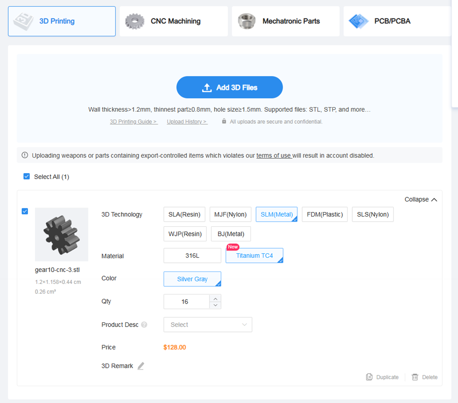Choose Titanium TC4 material
Viewport: 458px width, 403px height.
point(254,256)
